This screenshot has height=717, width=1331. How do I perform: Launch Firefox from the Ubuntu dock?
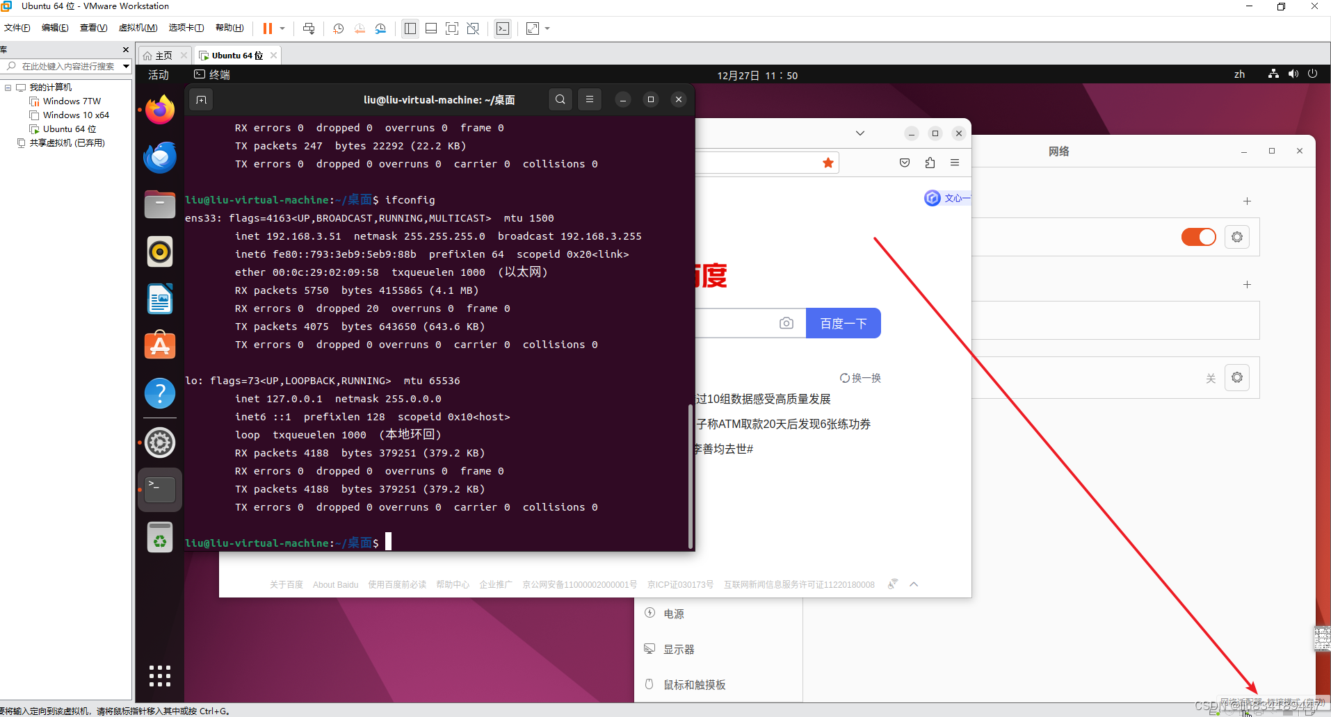(x=160, y=110)
